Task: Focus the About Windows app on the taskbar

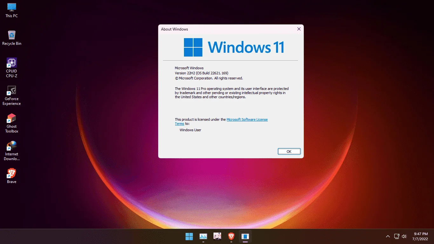Action: click(245, 236)
